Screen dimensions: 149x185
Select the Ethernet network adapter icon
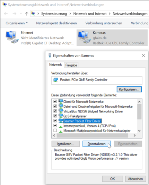(12, 37)
